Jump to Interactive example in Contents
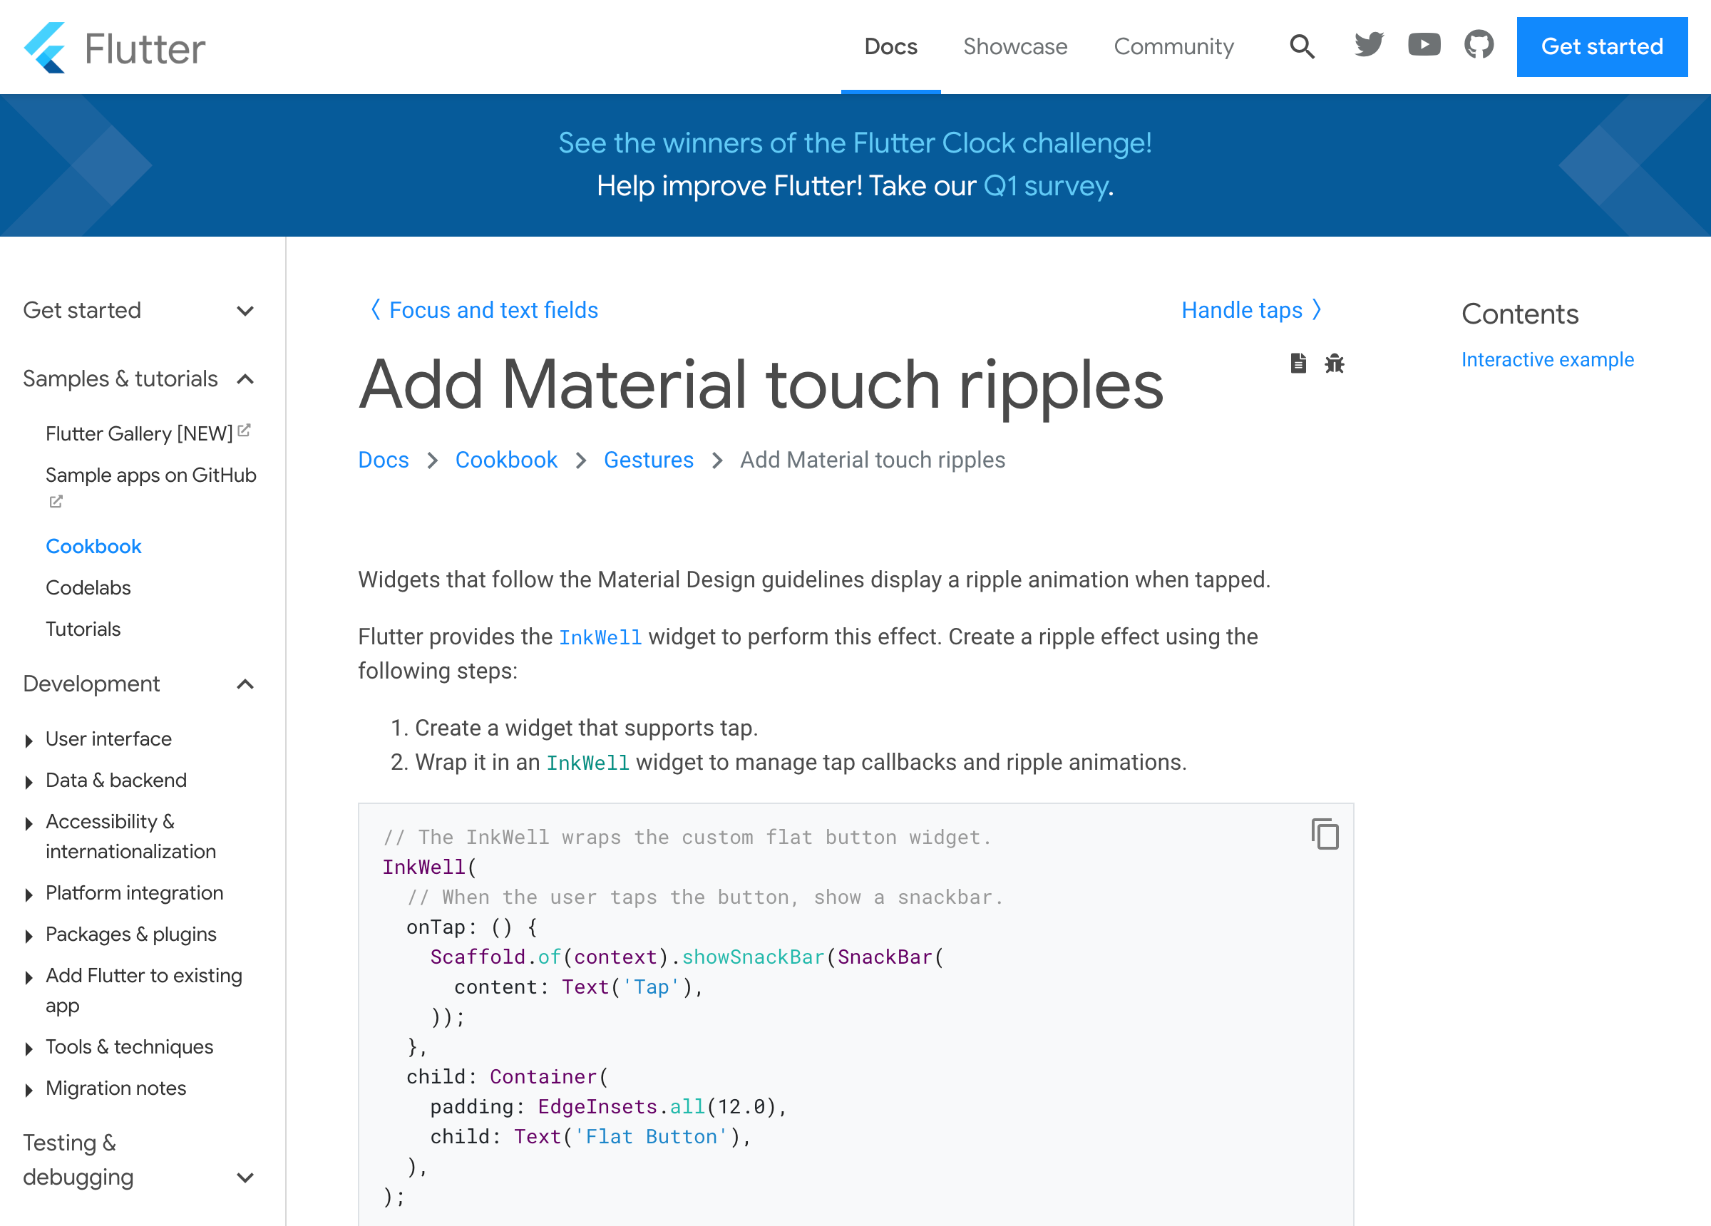 [x=1547, y=360]
